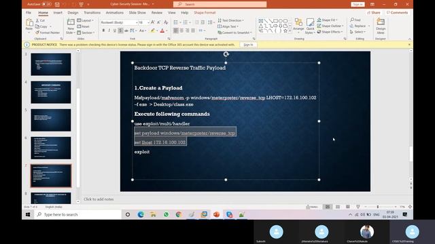Screen dimensions: 435x244
Task: Toggle strikethrough formatting
Action: tap(126, 30)
